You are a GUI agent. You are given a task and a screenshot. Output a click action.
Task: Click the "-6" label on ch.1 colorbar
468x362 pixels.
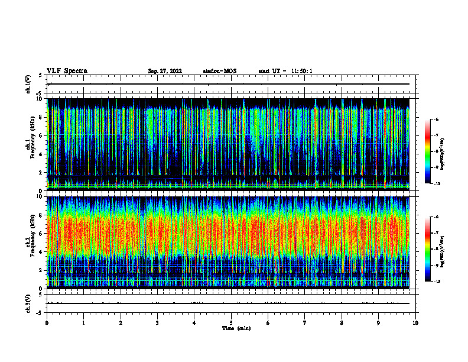[x=437, y=119]
